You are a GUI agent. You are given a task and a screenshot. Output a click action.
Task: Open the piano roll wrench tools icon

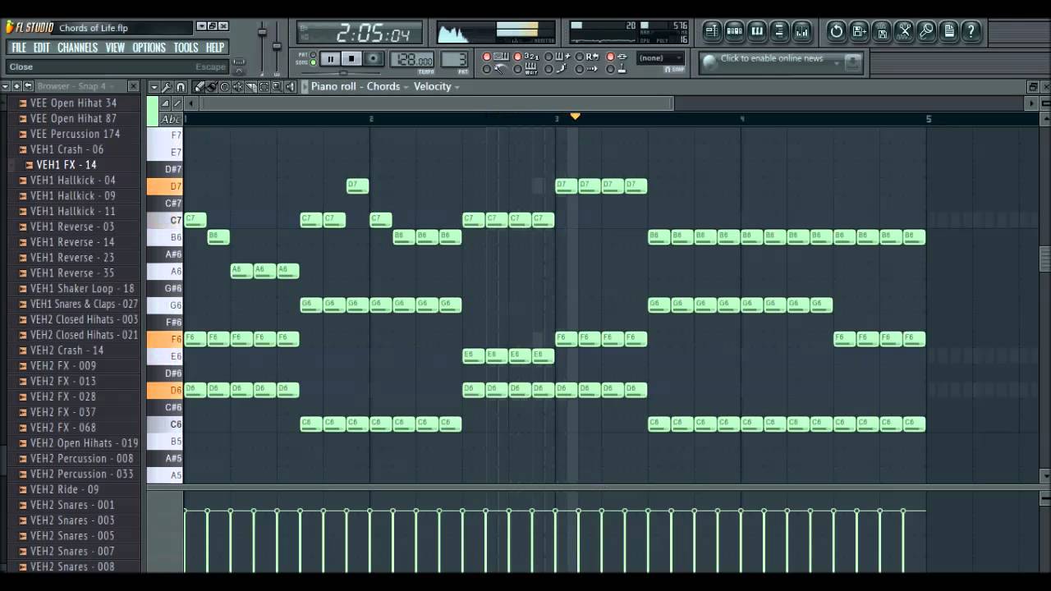click(x=167, y=87)
